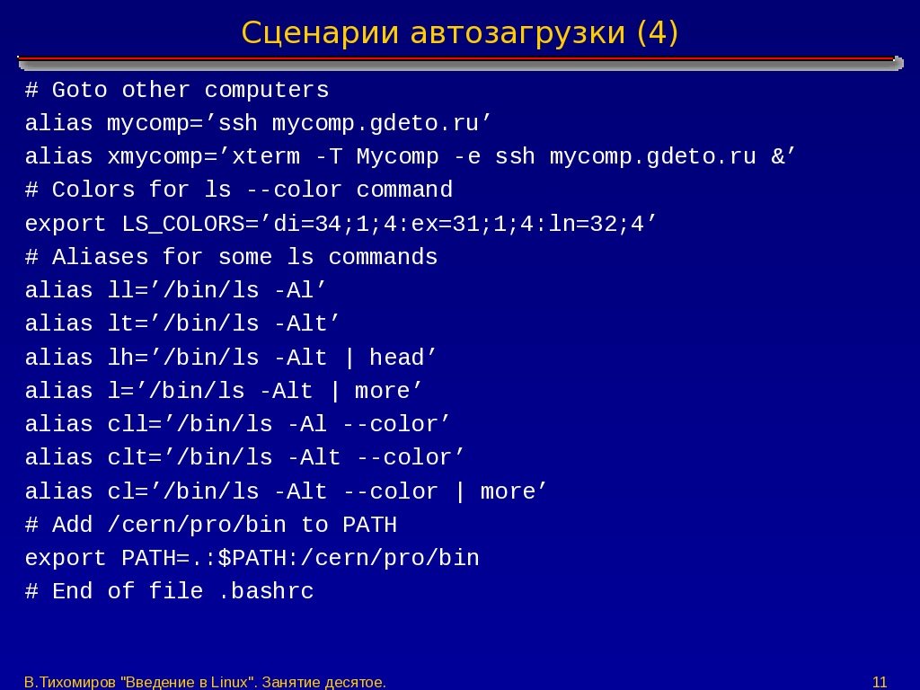Click the comment "# Colors for ls --color command"
Image resolution: width=920 pixels, height=690 pixels.
pyautogui.click(x=239, y=190)
